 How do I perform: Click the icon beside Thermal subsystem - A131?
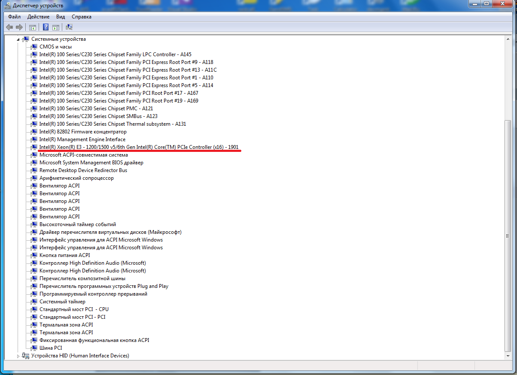tap(34, 124)
